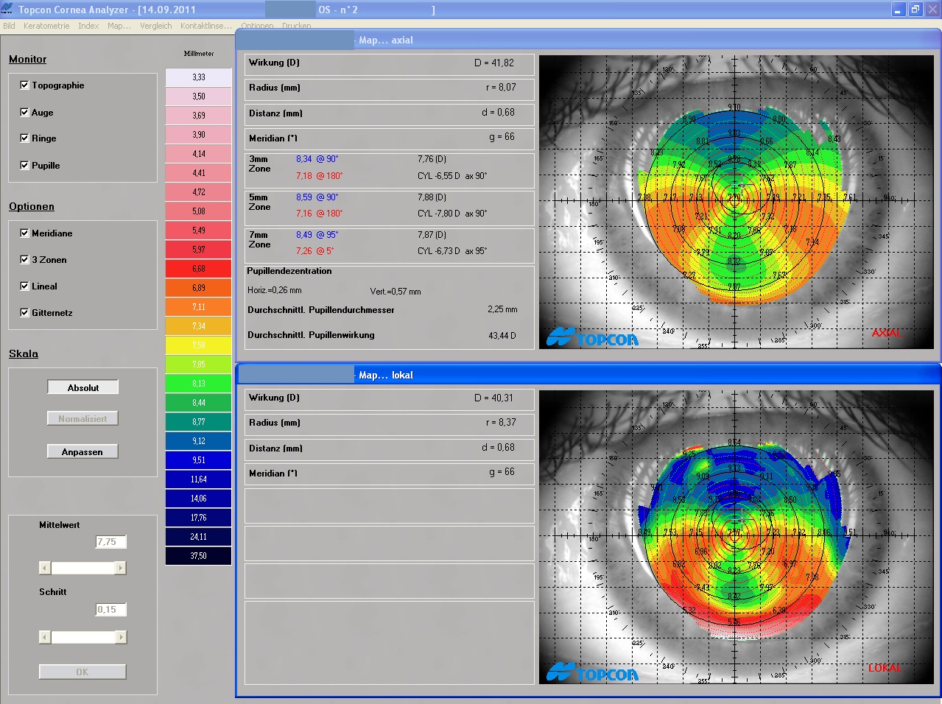Select the 3,33 scale color swatch
Screen dimensions: 942x704
click(x=199, y=77)
